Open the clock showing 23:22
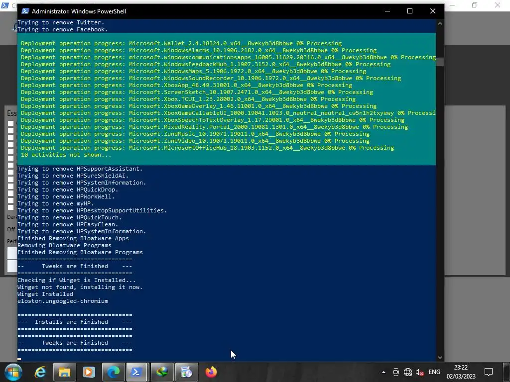Screen dimensions: 510x382 (461, 372)
